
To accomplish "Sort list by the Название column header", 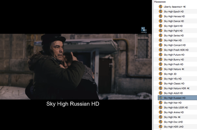I will [x=160, y=2].
